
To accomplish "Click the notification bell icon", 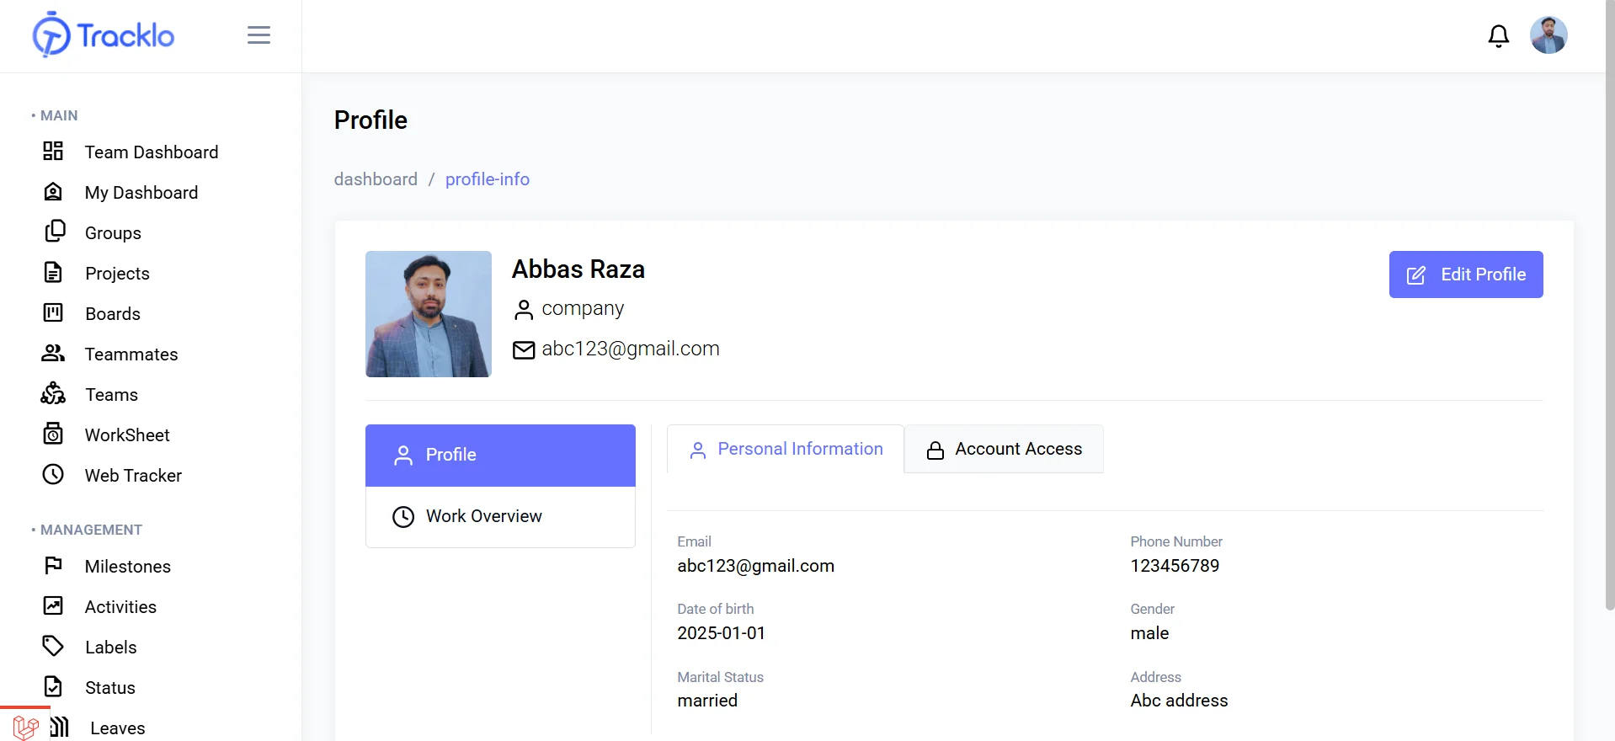I will pyautogui.click(x=1498, y=36).
